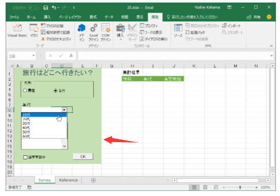This screenshot has width=280, height=196.
Task: Open the XML Source pane
Action: tap(178, 31)
